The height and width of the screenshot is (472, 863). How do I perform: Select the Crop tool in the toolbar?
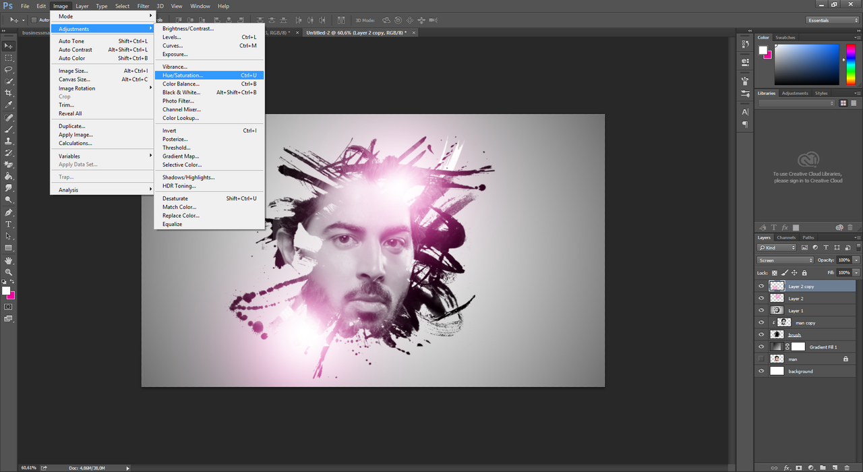click(x=9, y=93)
